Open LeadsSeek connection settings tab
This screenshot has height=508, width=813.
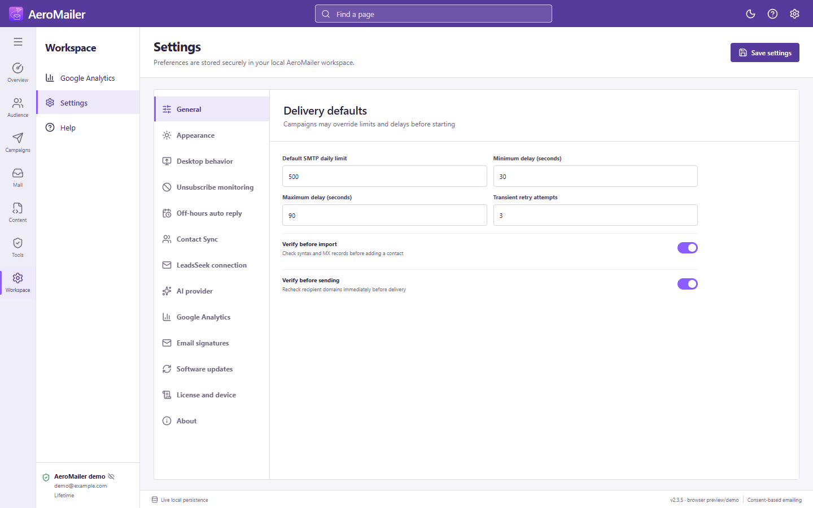click(212, 265)
